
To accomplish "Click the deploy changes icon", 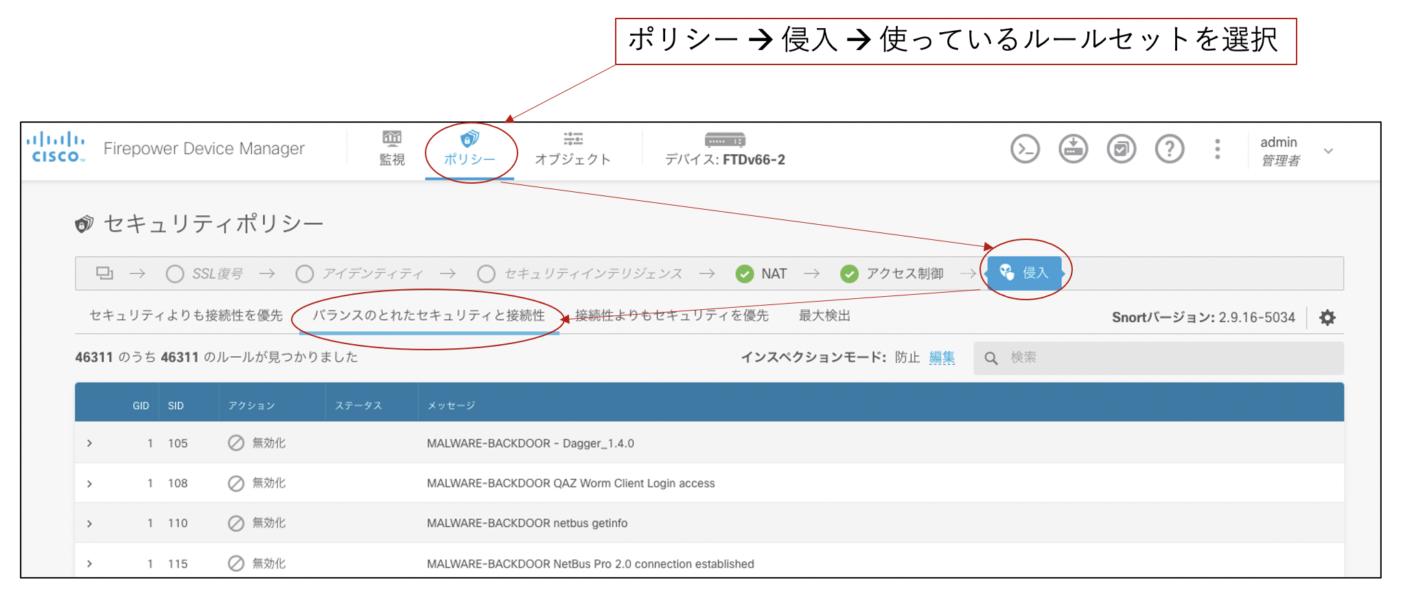I will point(1073,149).
